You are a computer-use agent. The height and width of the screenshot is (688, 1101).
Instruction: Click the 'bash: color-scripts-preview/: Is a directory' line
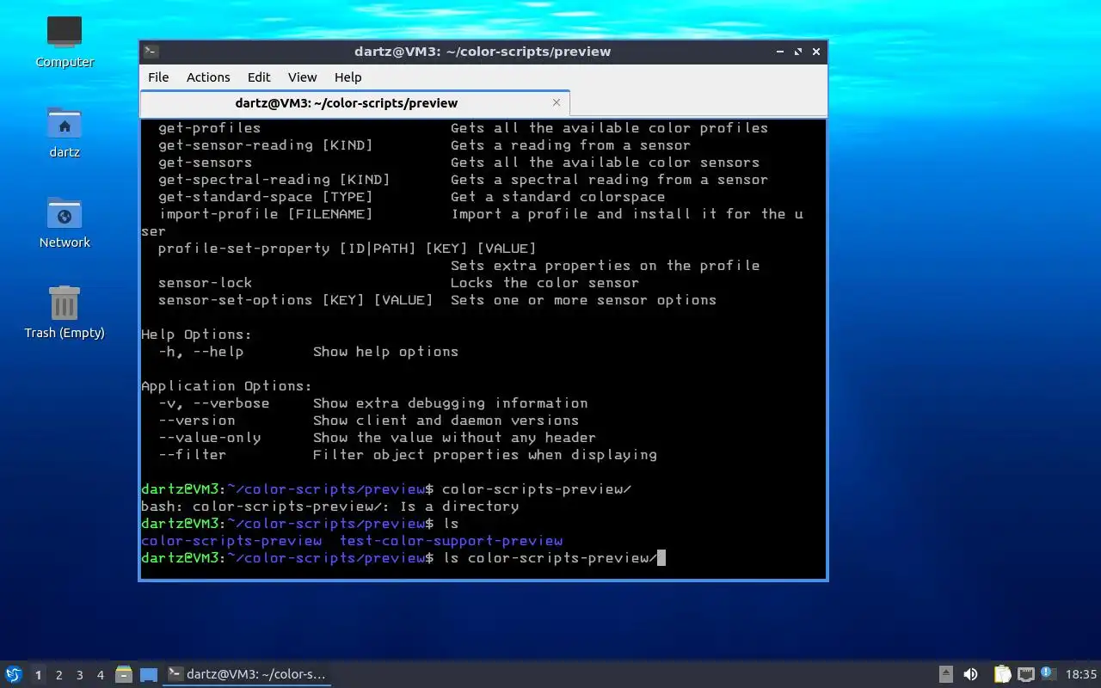pyautogui.click(x=329, y=507)
